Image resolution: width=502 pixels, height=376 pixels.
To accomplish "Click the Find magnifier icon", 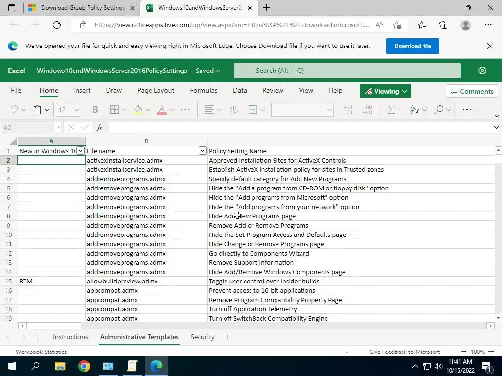I will (x=439, y=110).
